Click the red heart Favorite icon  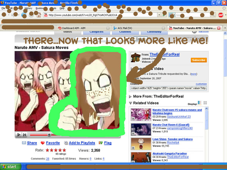click(42, 143)
